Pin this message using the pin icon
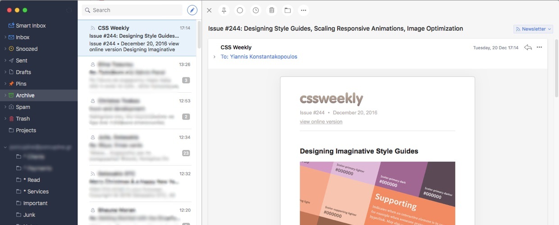The image size is (559, 225). pos(224,10)
